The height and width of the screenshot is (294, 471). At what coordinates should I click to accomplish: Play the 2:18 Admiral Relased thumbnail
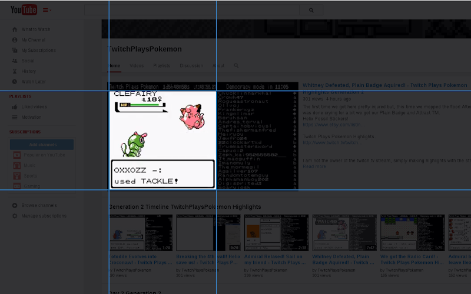276,233
